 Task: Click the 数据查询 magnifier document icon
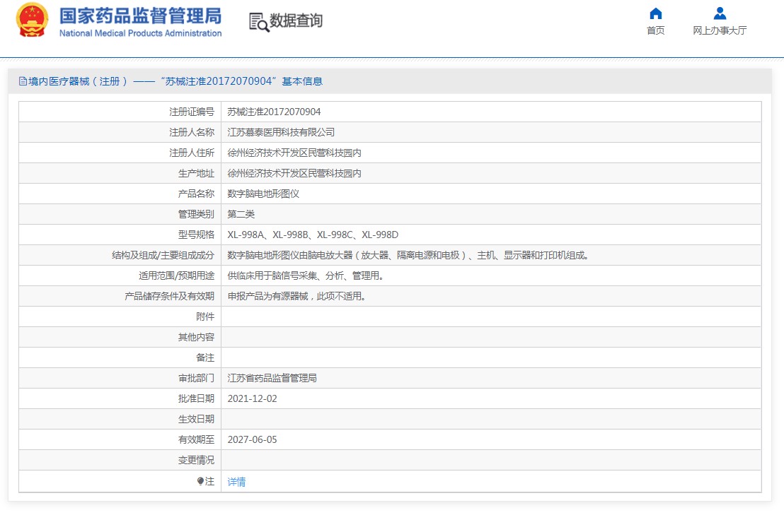pyautogui.click(x=259, y=22)
